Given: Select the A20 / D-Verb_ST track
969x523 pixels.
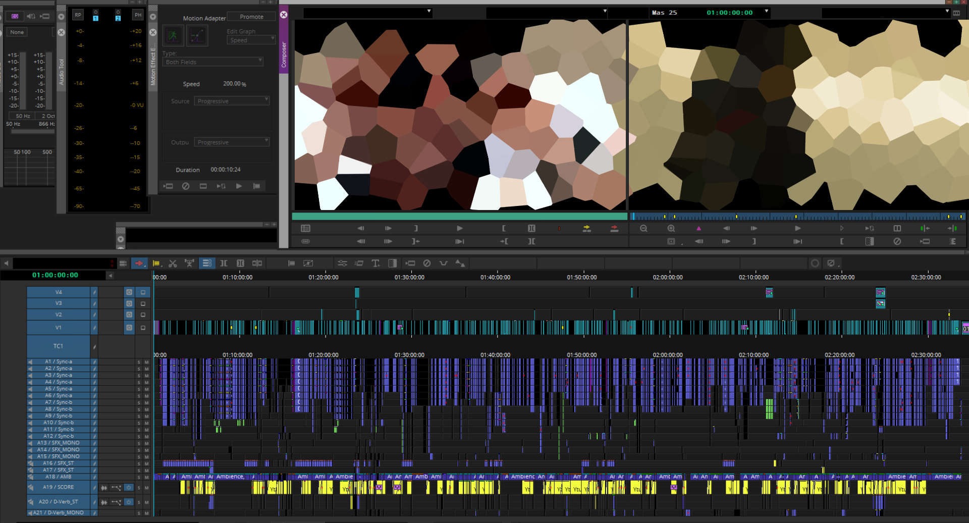Looking at the screenshot, I should point(59,502).
